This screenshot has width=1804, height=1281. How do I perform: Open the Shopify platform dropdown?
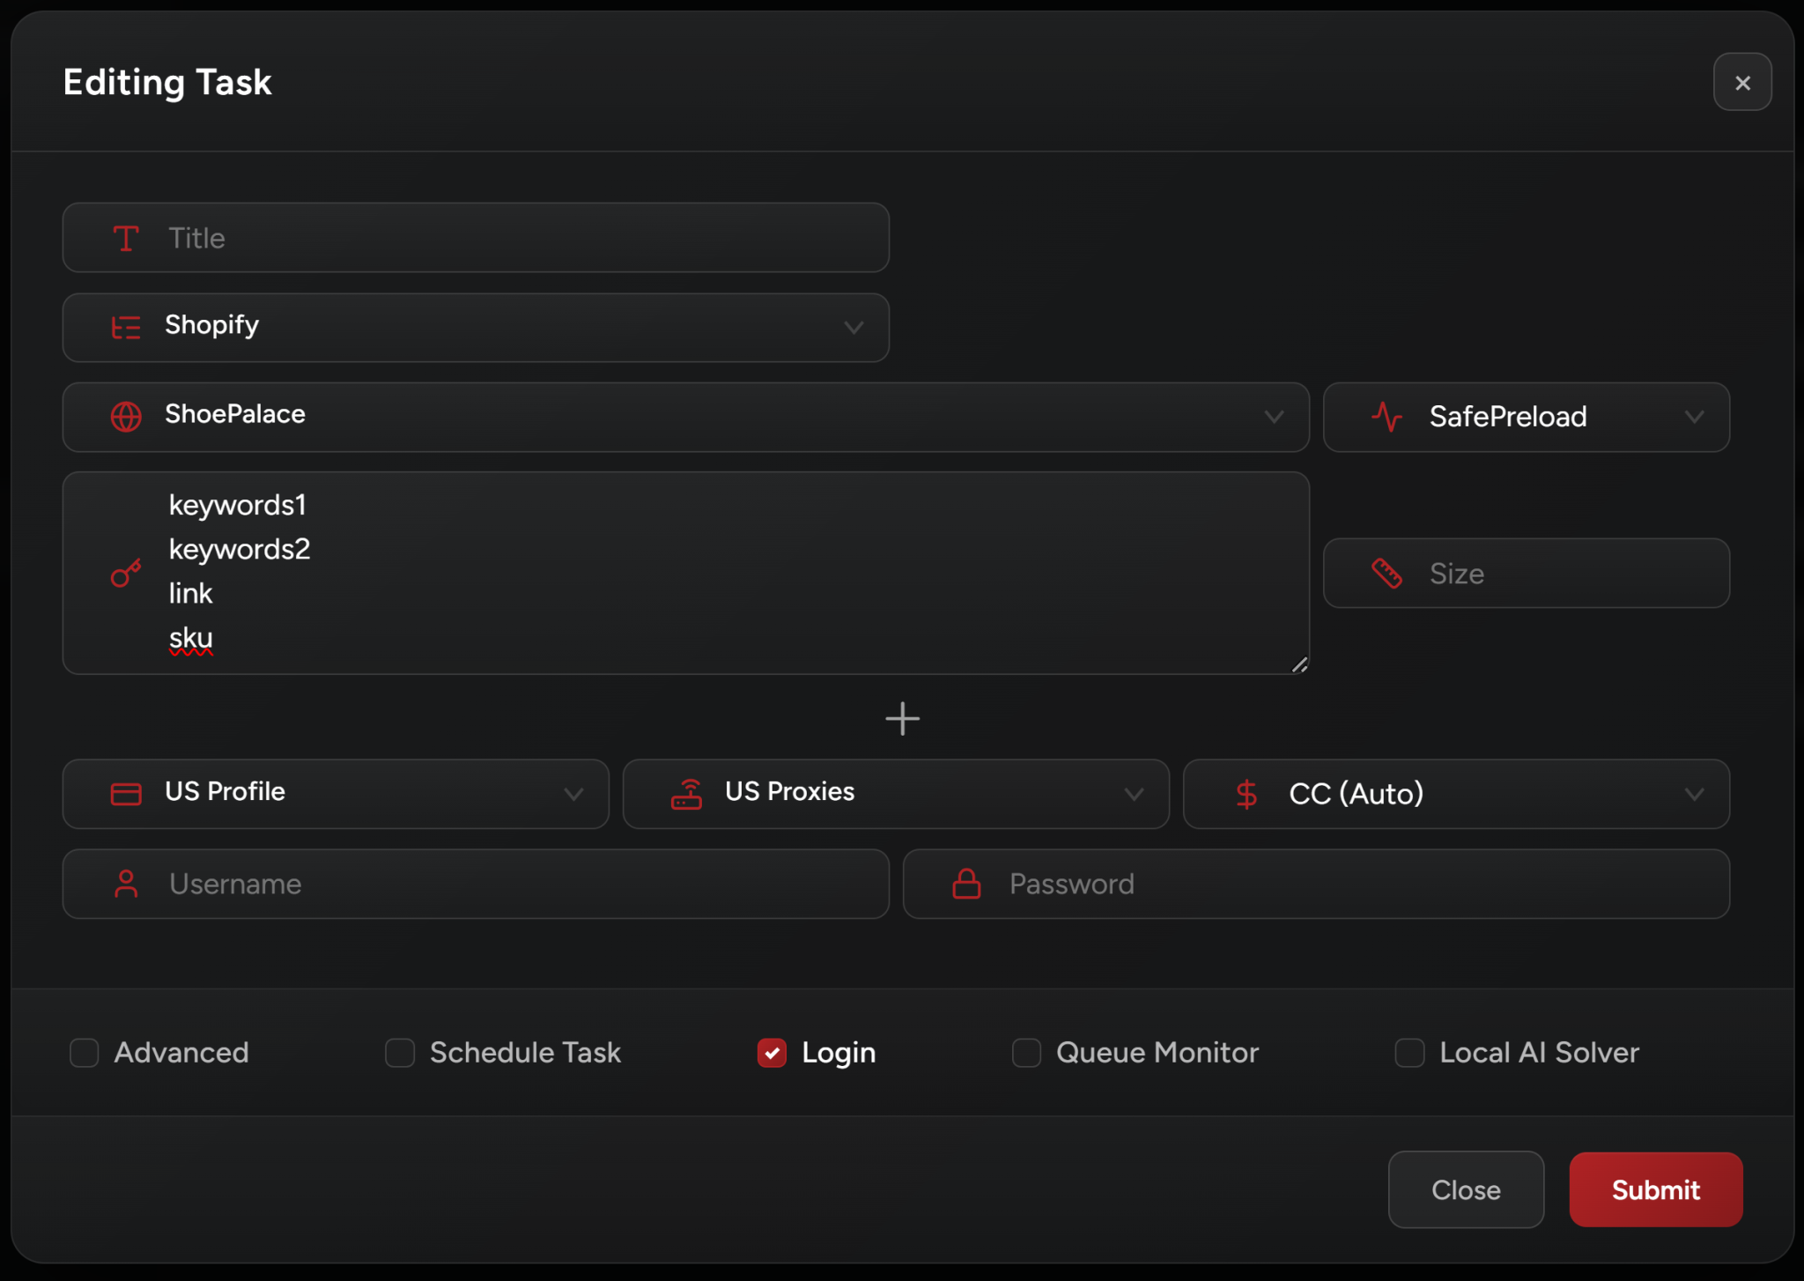pyautogui.click(x=476, y=327)
